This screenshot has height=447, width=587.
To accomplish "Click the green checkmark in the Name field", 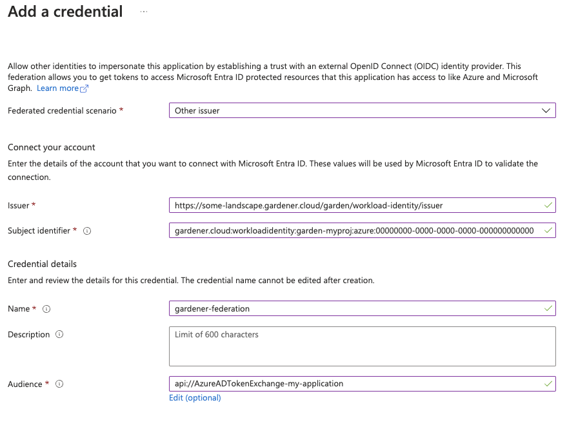I will coord(547,308).
